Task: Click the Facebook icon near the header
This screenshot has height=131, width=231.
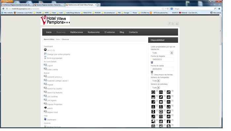Action: (x=169, y=23)
